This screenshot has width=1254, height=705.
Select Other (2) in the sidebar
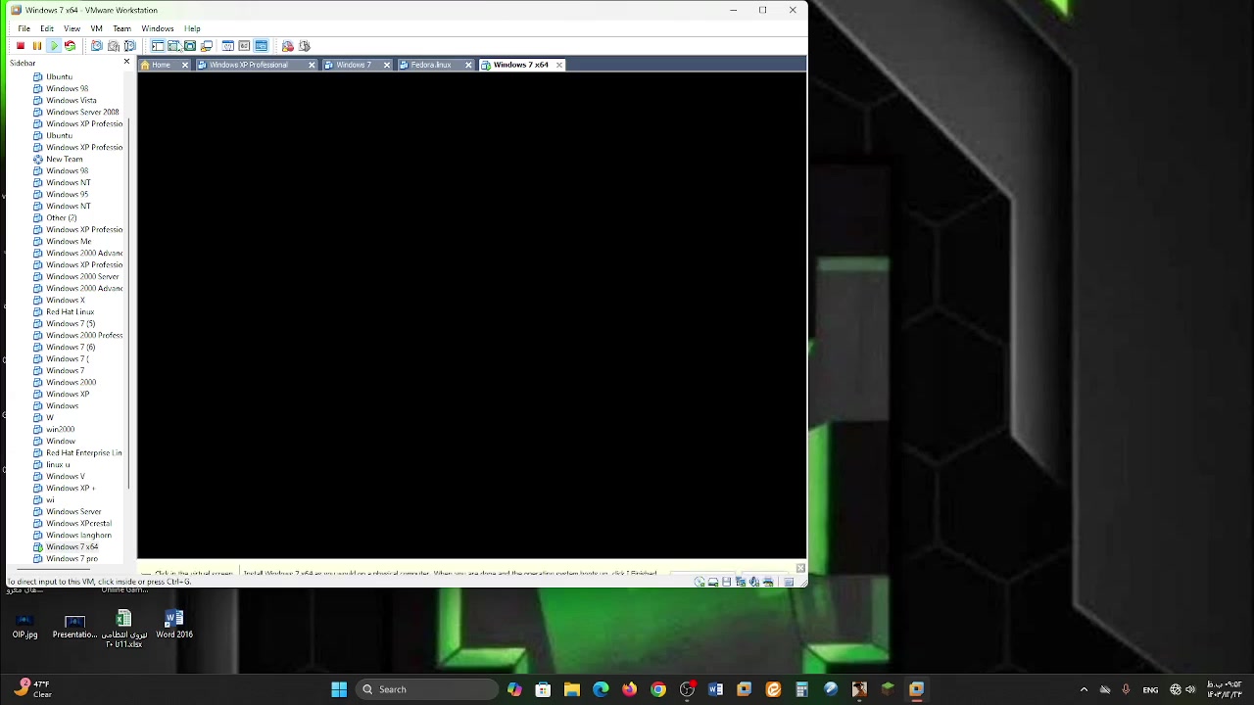61,217
